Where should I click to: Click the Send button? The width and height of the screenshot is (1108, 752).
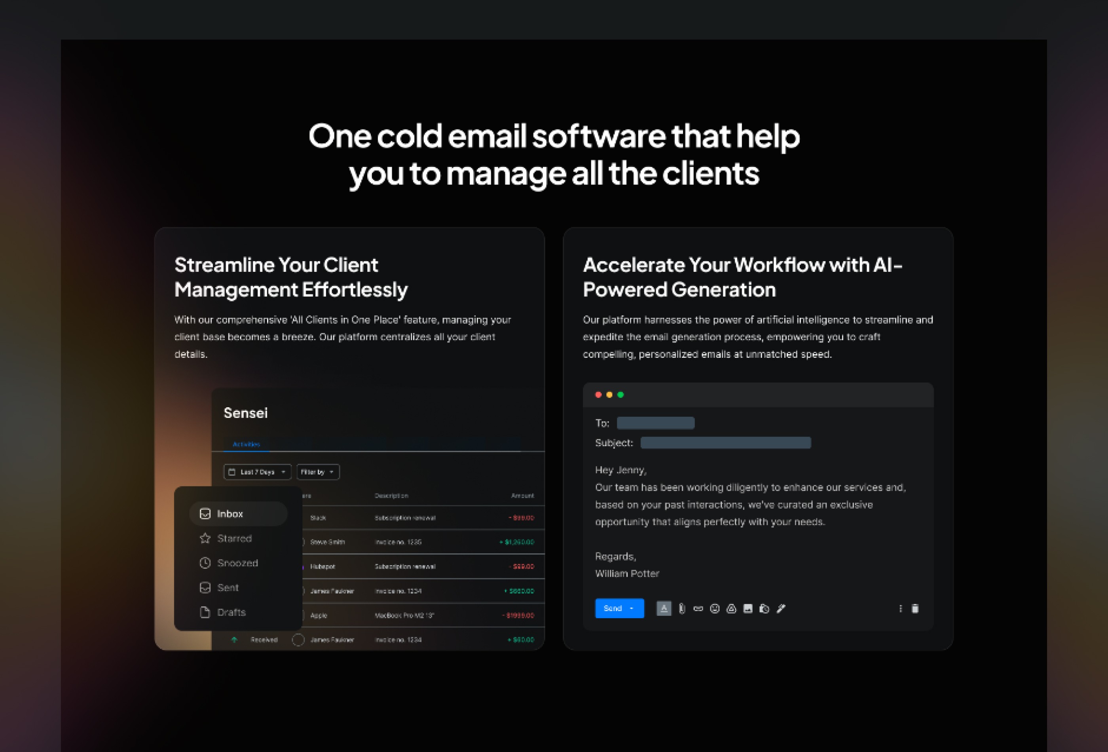click(x=613, y=608)
